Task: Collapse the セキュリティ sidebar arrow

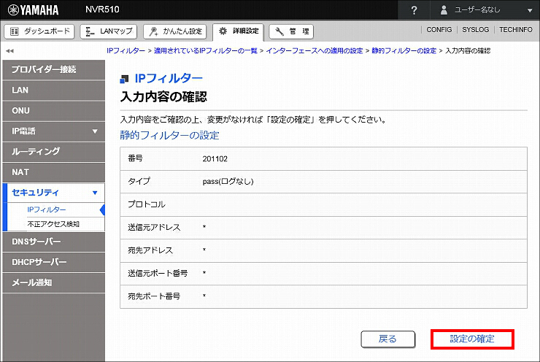Action: coord(95,193)
